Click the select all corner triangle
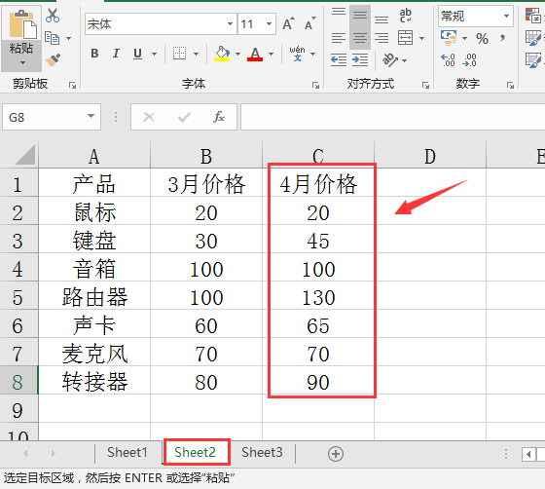 click(x=24, y=155)
